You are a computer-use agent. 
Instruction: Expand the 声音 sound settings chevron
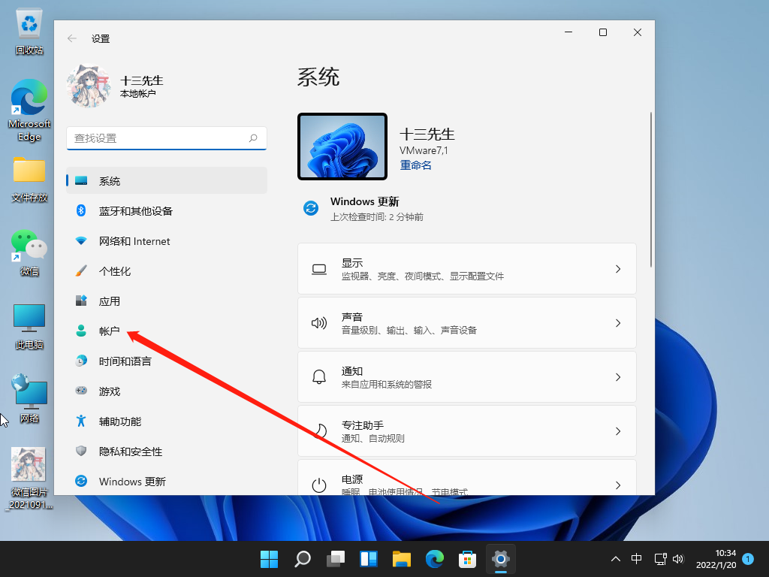[x=617, y=323]
